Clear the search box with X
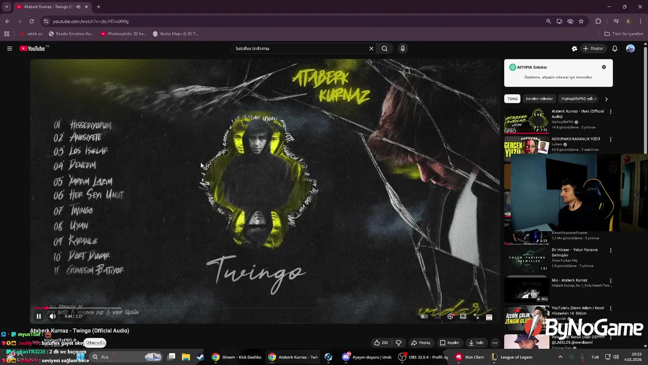 point(371,49)
